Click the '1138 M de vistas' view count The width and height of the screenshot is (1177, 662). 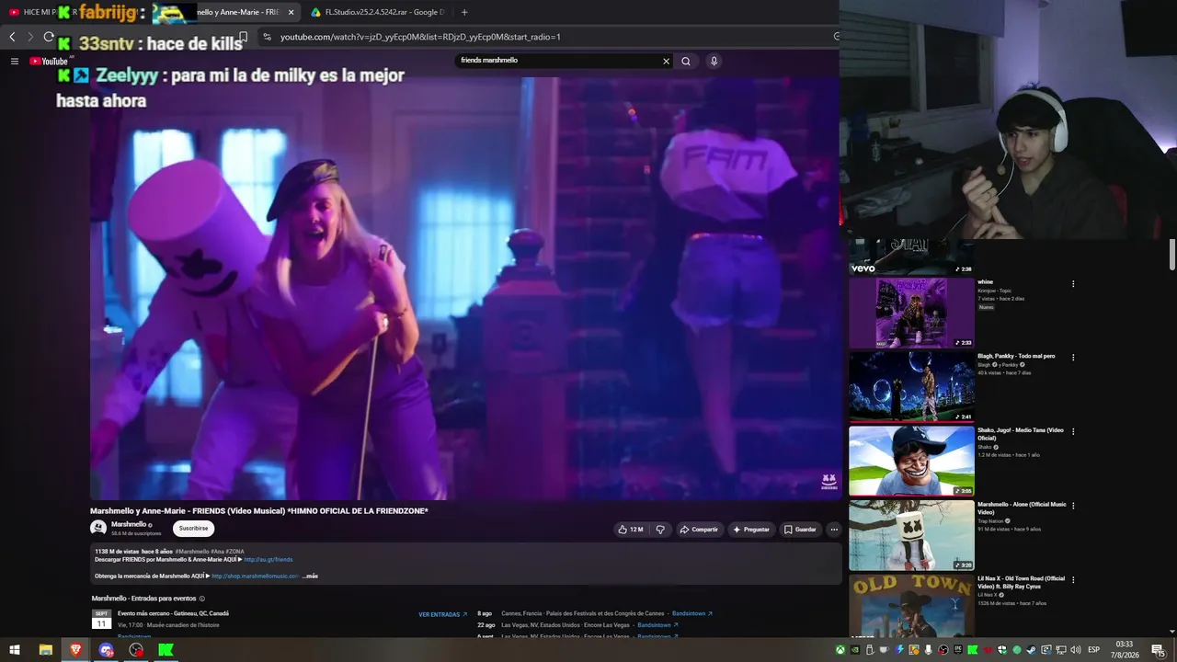coord(117,552)
